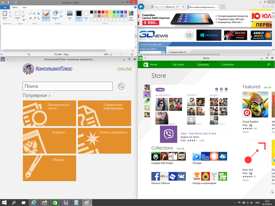
Task: Select the Pencil tool in Paint
Action: tap(30, 13)
